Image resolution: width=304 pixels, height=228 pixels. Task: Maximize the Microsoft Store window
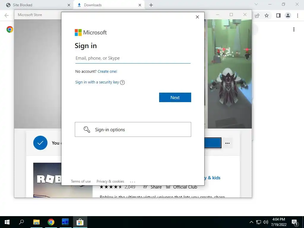pos(231,15)
